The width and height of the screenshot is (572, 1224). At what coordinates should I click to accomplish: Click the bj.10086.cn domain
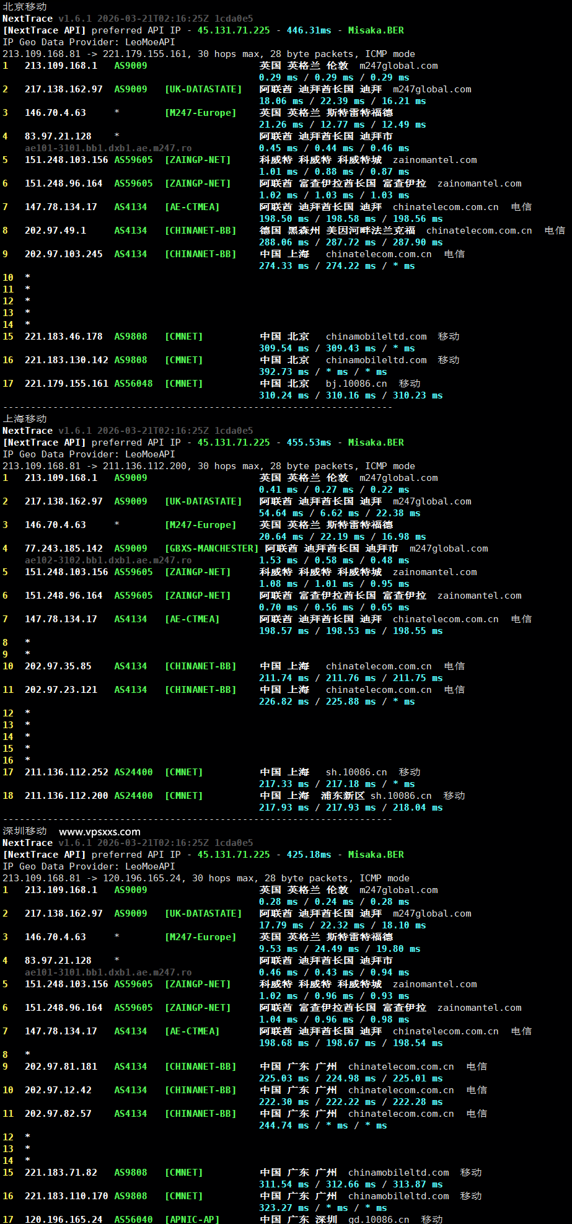click(356, 384)
